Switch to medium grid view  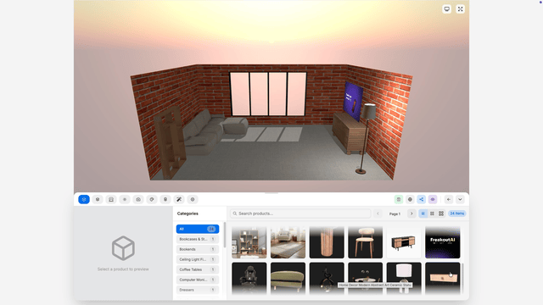click(x=432, y=213)
